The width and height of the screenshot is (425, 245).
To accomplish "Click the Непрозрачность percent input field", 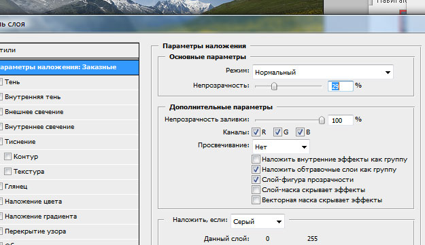I will (x=341, y=86).
